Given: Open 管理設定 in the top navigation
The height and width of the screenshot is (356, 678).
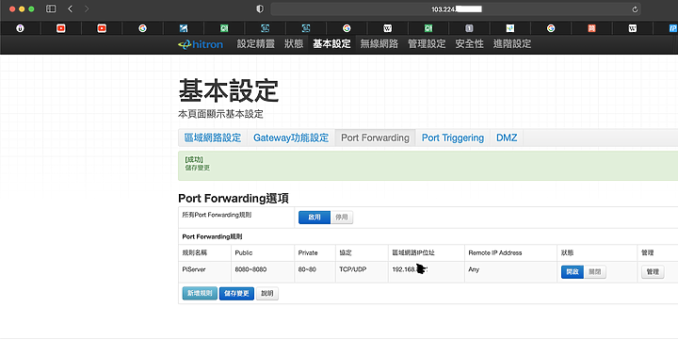Looking at the screenshot, I should [427, 43].
